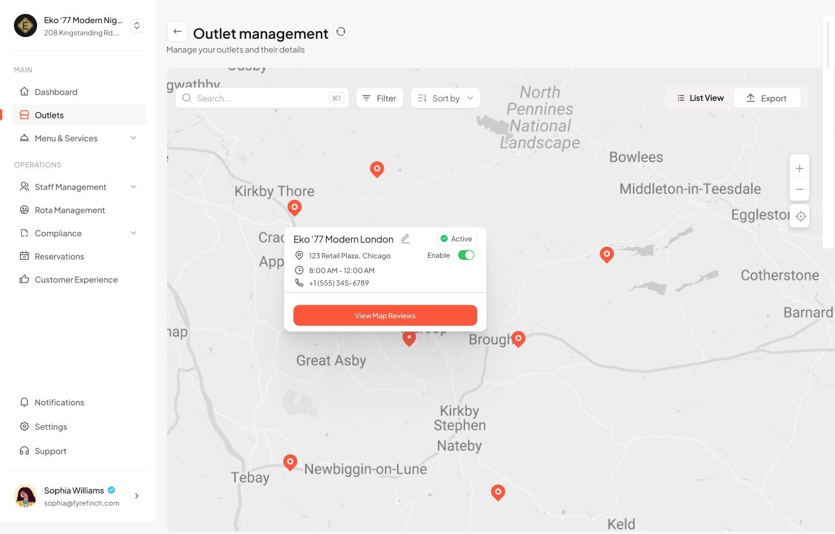This screenshot has height=534, width=835.
Task: Click the page vertical scrollbar
Action: tap(829, 45)
